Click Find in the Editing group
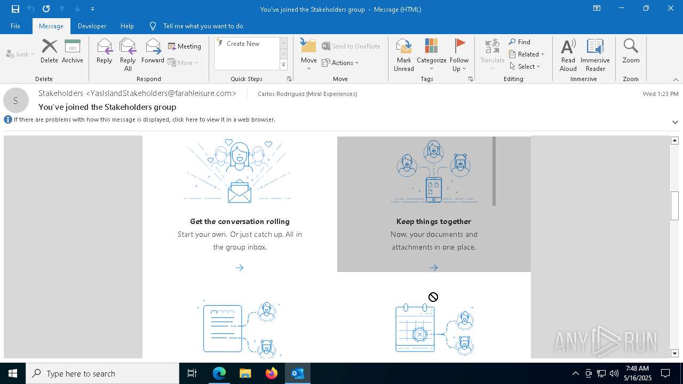The width and height of the screenshot is (683, 384). [520, 42]
